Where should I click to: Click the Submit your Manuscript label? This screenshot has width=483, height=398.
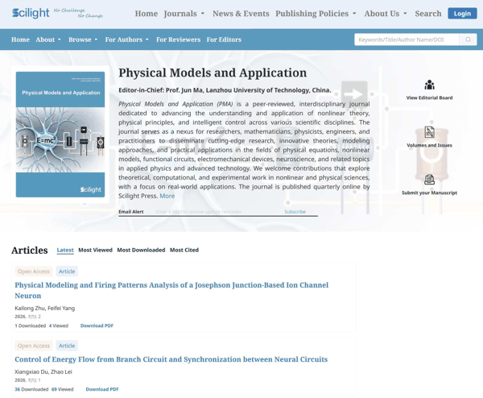pyautogui.click(x=429, y=193)
